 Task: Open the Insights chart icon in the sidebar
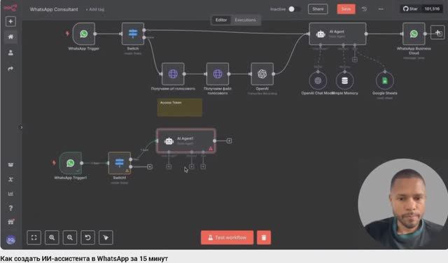click(10, 194)
